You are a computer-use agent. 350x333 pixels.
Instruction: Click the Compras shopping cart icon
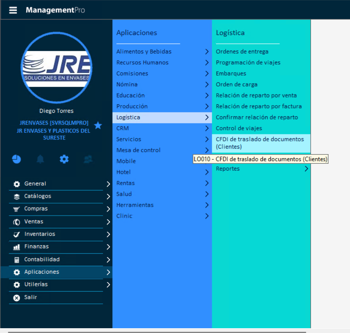pos(17,209)
